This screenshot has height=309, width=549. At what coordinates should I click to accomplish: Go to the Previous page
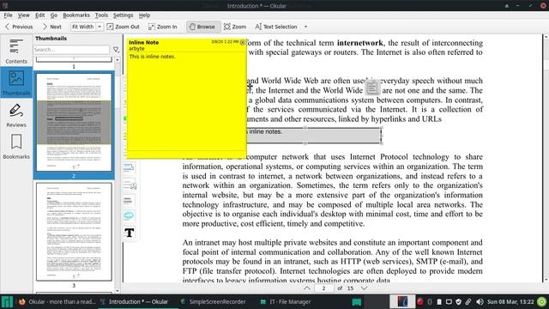tap(19, 27)
